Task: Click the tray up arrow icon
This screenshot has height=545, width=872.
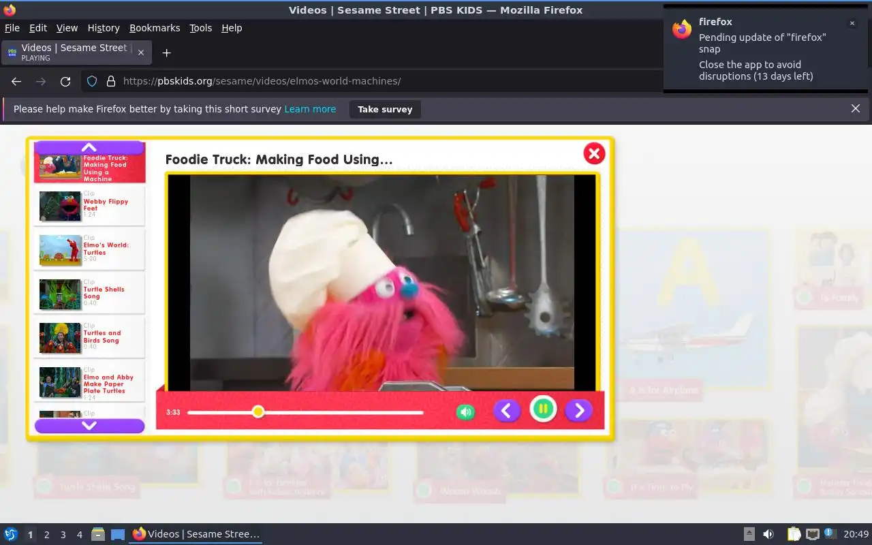Action: click(x=749, y=534)
